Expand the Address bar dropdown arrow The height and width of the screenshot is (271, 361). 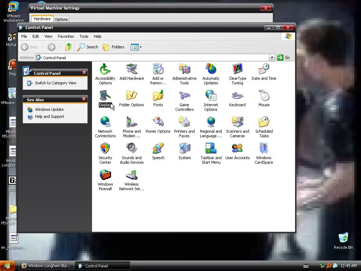[x=272, y=58]
